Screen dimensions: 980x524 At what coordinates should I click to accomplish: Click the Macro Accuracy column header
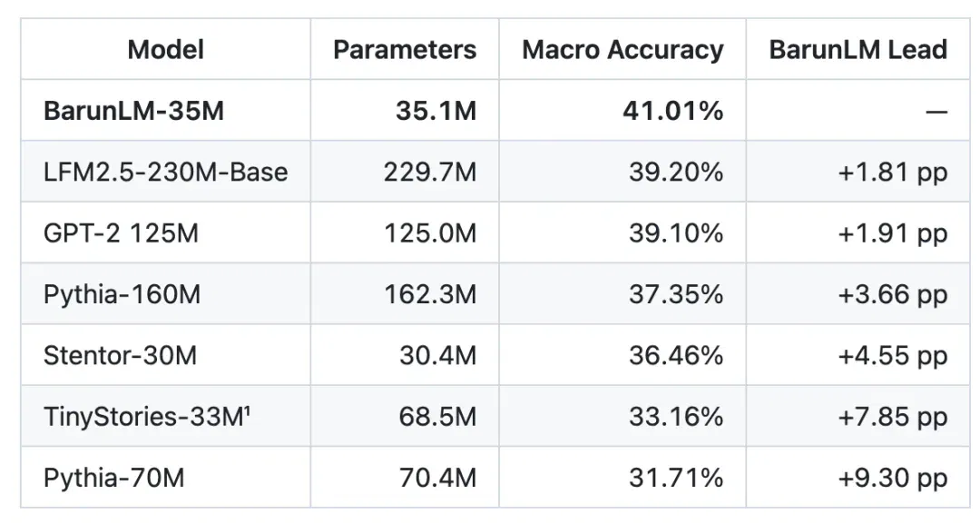(x=622, y=49)
